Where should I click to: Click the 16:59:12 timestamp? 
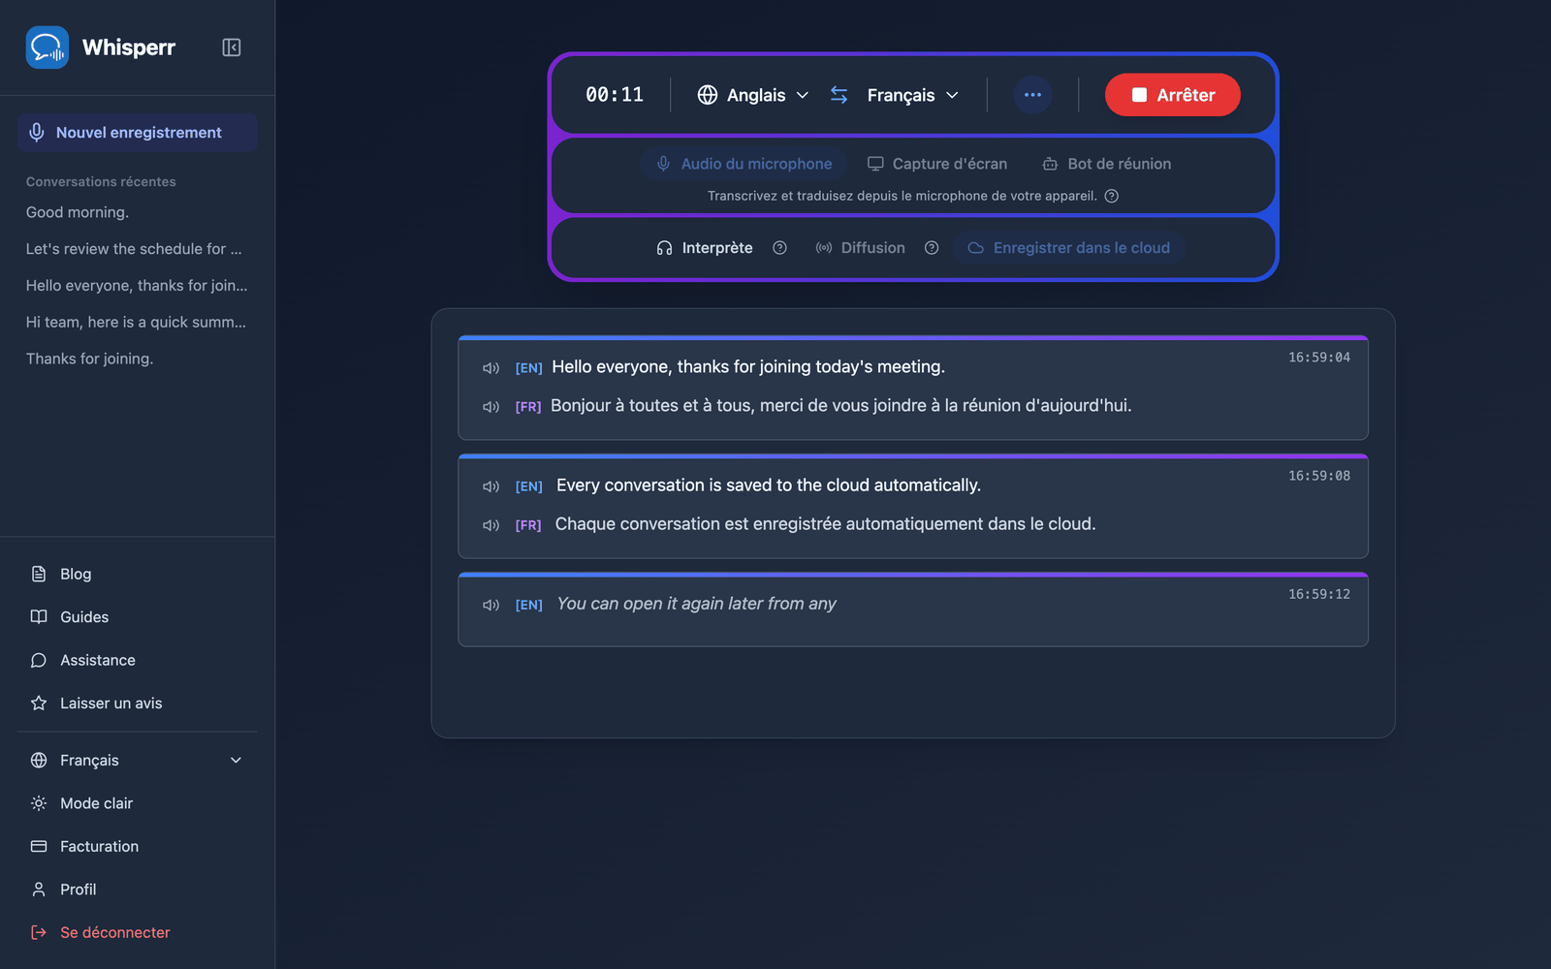click(x=1318, y=594)
